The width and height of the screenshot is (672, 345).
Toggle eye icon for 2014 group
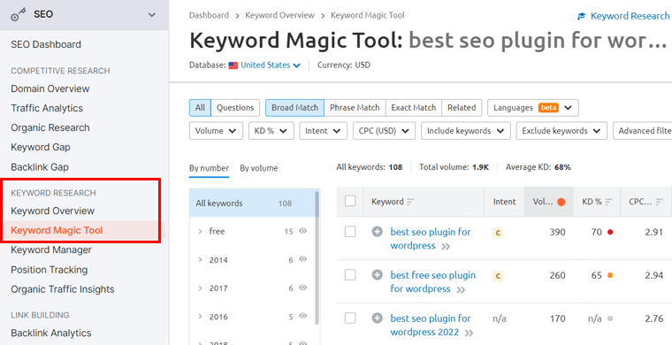[303, 259]
